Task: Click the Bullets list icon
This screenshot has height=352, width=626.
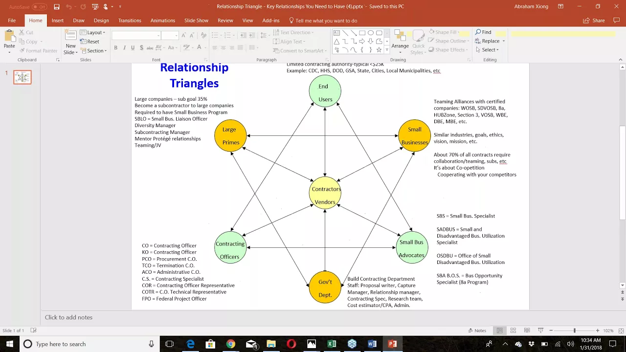Action: pos(216,35)
